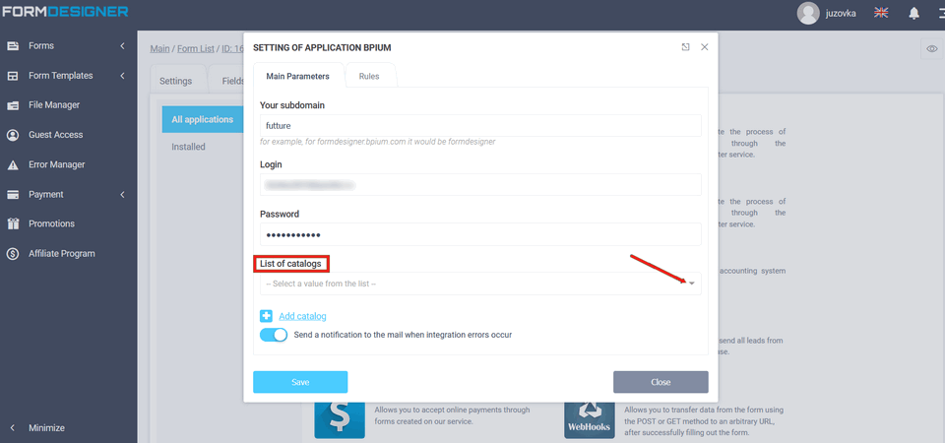This screenshot has height=443, width=945.
Task: Click the Close button in the dialog
Action: pos(661,382)
